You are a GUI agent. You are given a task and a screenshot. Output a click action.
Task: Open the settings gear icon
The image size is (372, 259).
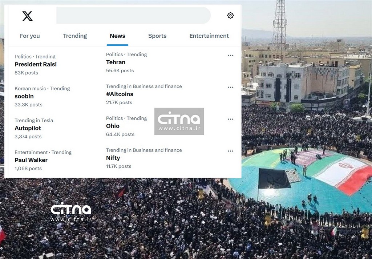coord(230,15)
